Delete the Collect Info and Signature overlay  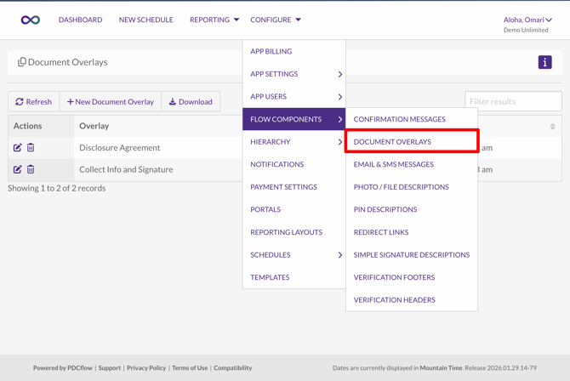31,169
